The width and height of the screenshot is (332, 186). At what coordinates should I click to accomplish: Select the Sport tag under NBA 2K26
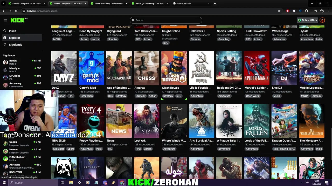[71, 149]
